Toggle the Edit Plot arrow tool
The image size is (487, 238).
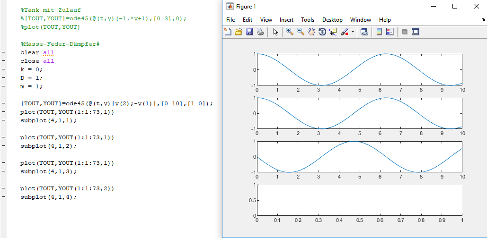point(275,32)
